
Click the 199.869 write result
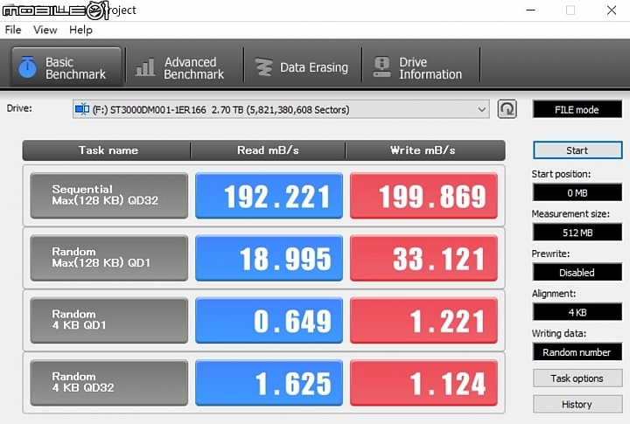(x=423, y=196)
